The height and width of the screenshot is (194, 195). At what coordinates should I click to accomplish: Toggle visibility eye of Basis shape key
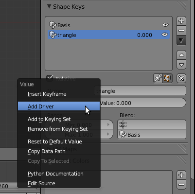(x=165, y=25)
